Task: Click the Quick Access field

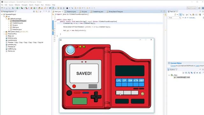Action: point(191,8)
